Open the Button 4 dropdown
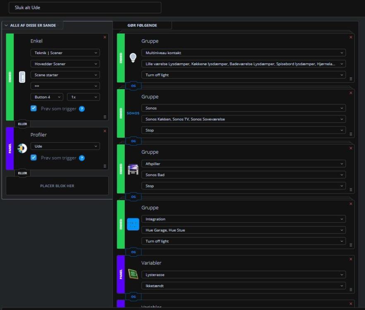The width and height of the screenshot is (365, 310). [x=47, y=97]
